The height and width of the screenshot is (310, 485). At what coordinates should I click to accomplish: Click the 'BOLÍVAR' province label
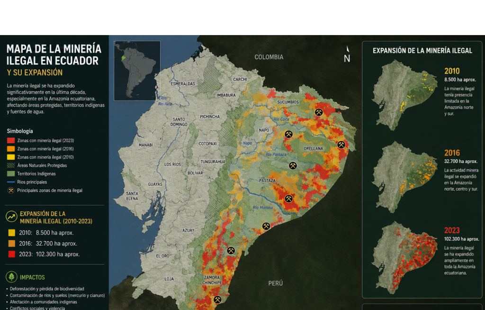(195, 173)
